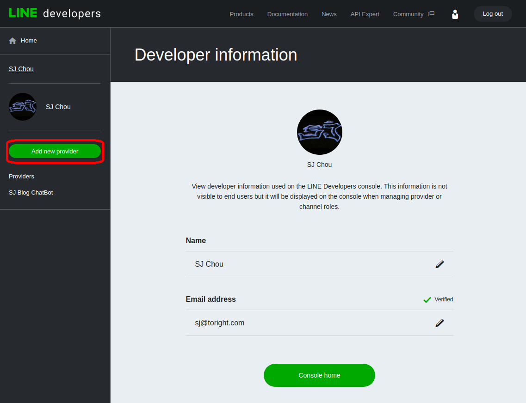
Task: Click the underlined SJ Chou breadcrumb link
Action: [x=21, y=69]
